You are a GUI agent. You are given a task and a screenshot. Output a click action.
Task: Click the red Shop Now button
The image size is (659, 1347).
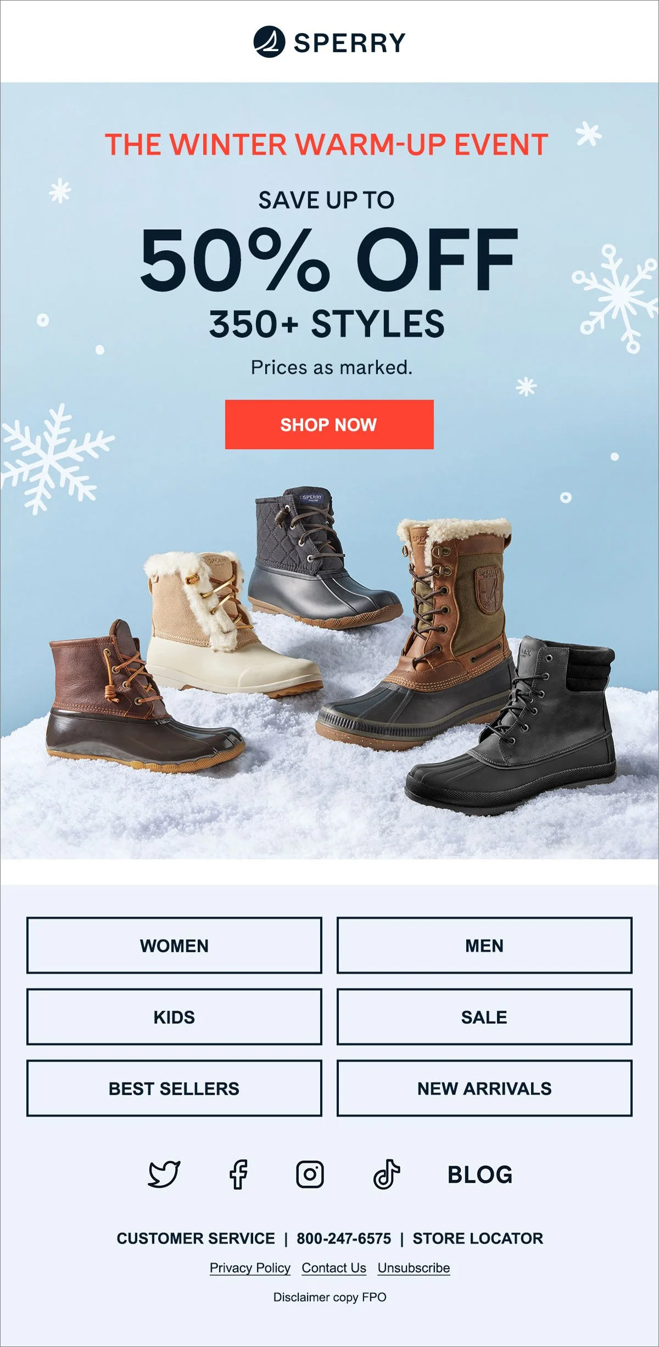[329, 424]
